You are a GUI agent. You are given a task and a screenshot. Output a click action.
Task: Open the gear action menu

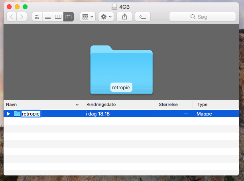coord(106,17)
